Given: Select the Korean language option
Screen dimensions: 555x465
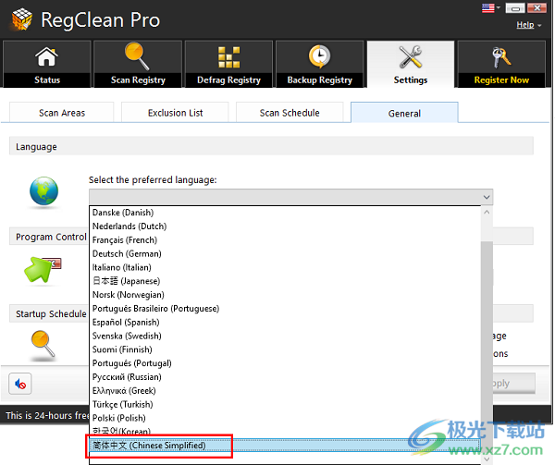Looking at the screenshot, I should tap(285, 432).
